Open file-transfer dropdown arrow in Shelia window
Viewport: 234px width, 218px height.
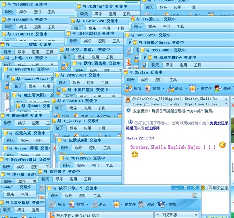[x=198, y=88]
